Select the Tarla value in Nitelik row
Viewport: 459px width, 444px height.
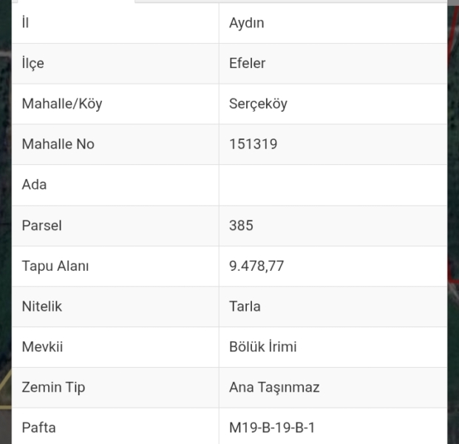[x=245, y=306]
